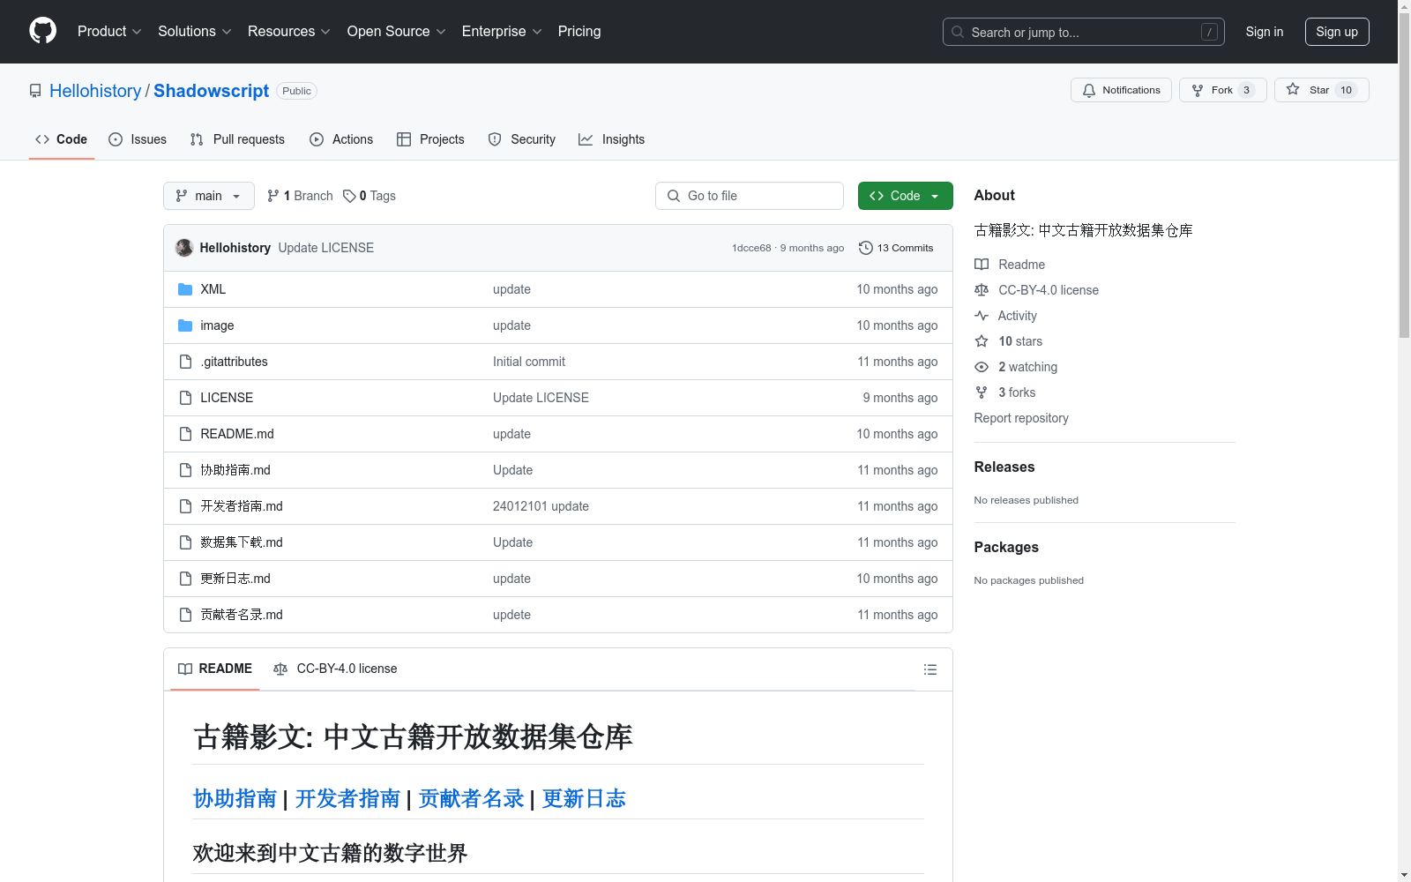
Task: Open the Security tab
Action: click(522, 139)
